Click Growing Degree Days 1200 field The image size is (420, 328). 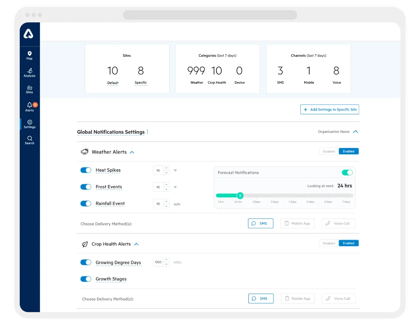158,262
